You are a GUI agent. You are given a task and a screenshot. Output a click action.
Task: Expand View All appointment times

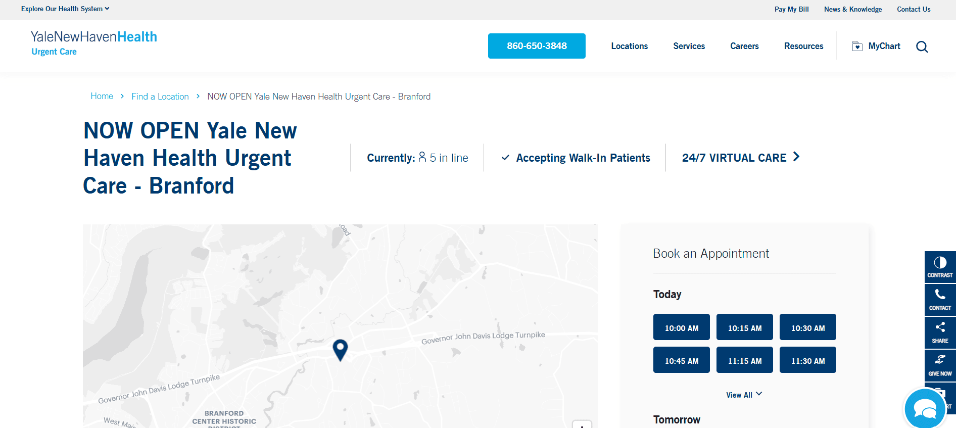pos(744,395)
